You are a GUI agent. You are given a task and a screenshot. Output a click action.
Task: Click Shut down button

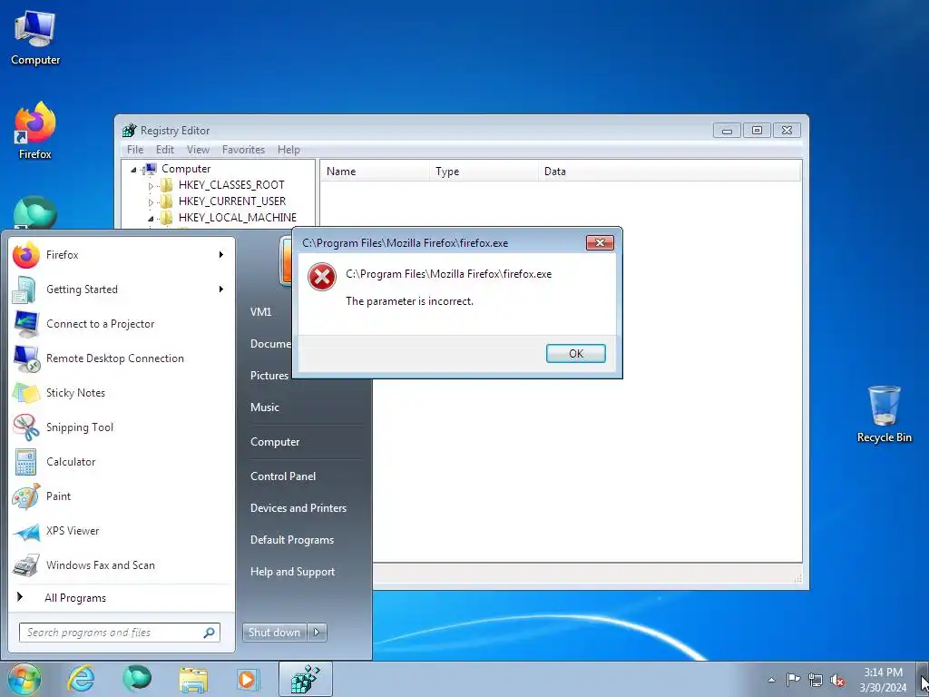click(x=274, y=633)
